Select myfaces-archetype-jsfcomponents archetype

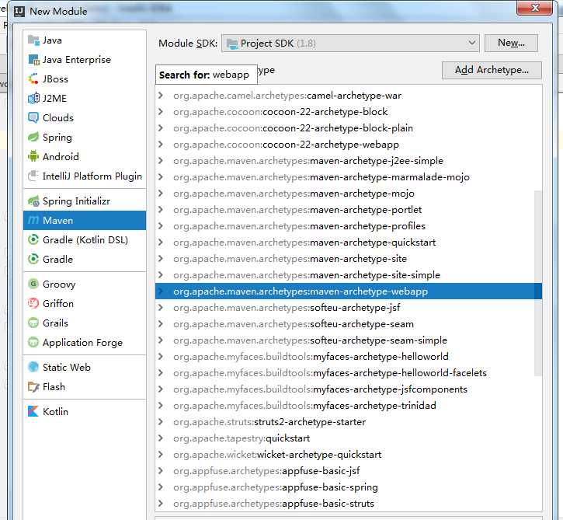pos(349,389)
